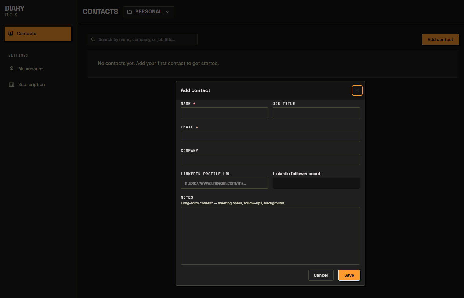Click the CONTACTS page heading

100,12
